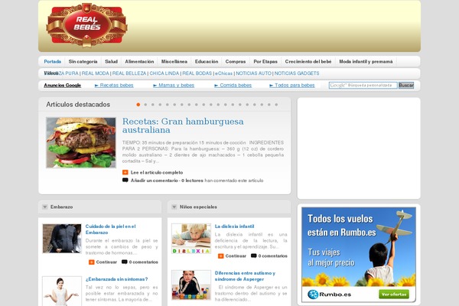Open the hamburger article thumbnail
459x306 pixels.
point(81,142)
